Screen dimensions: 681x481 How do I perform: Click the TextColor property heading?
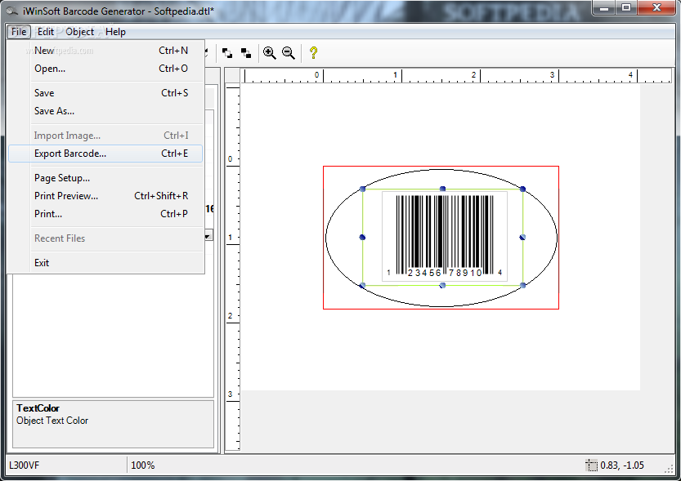(x=38, y=408)
